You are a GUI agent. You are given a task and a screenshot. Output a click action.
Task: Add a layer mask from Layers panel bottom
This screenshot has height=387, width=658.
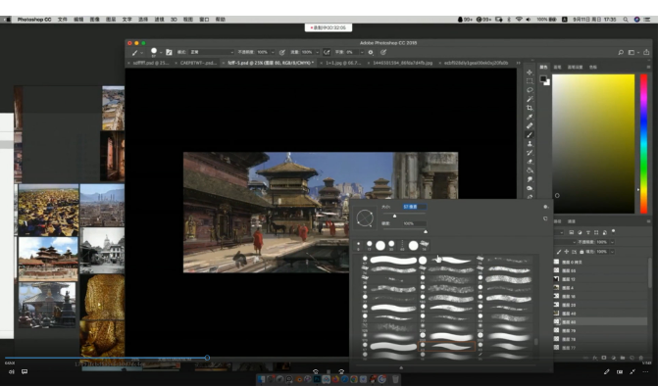pos(604,358)
